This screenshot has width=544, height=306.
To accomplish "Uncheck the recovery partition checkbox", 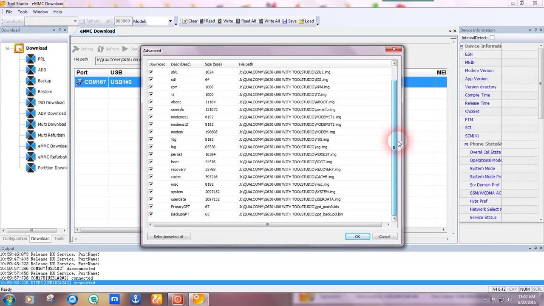I will pyautogui.click(x=151, y=169).
